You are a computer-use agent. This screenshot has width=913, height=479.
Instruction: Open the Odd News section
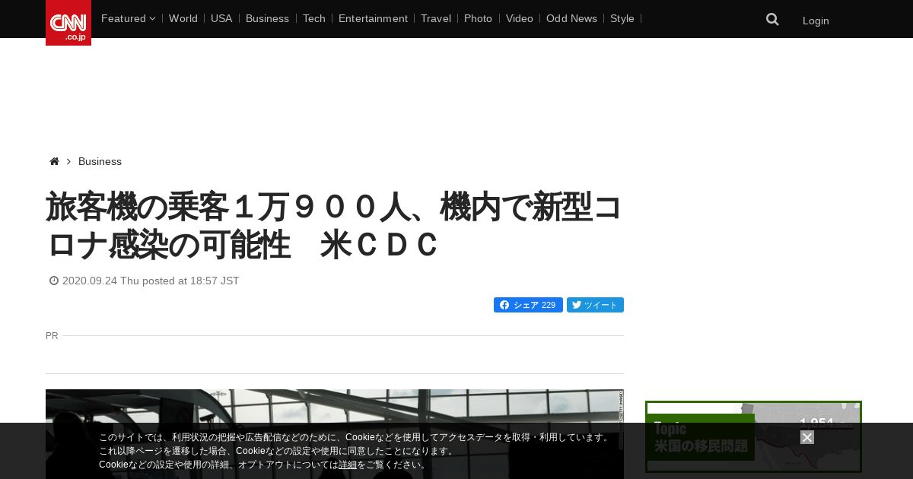[571, 18]
